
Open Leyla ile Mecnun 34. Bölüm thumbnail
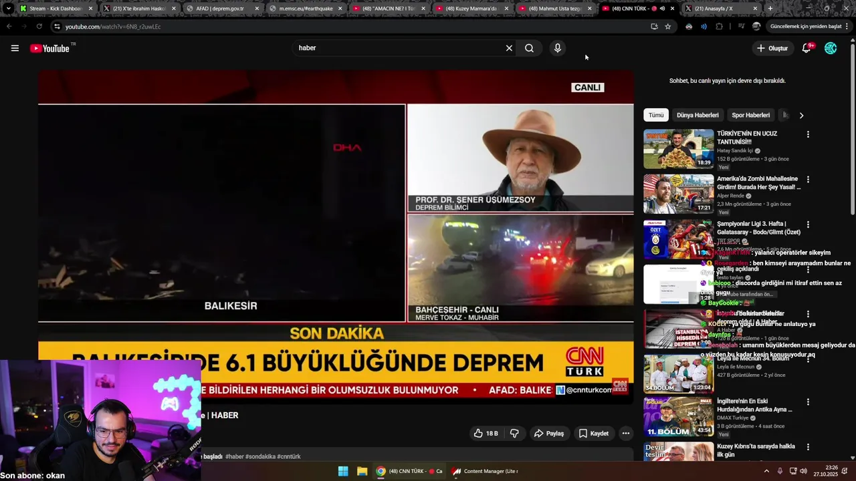[678, 373]
